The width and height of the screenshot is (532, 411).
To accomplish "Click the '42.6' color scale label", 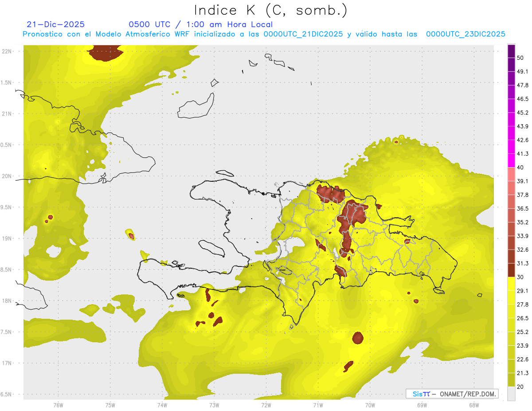I will (x=523, y=140).
